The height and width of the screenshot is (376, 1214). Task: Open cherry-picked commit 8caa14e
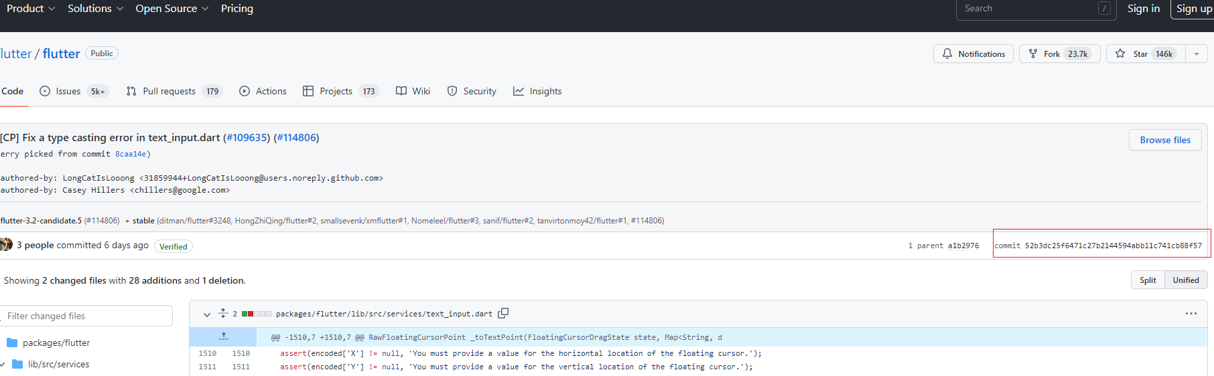(131, 154)
